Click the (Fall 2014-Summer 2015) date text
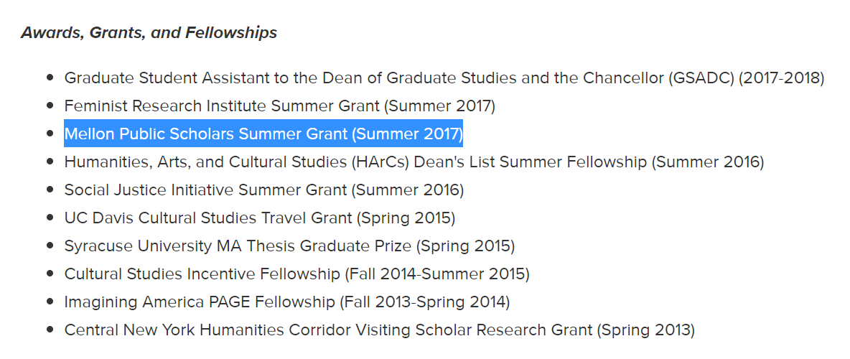 point(437,274)
